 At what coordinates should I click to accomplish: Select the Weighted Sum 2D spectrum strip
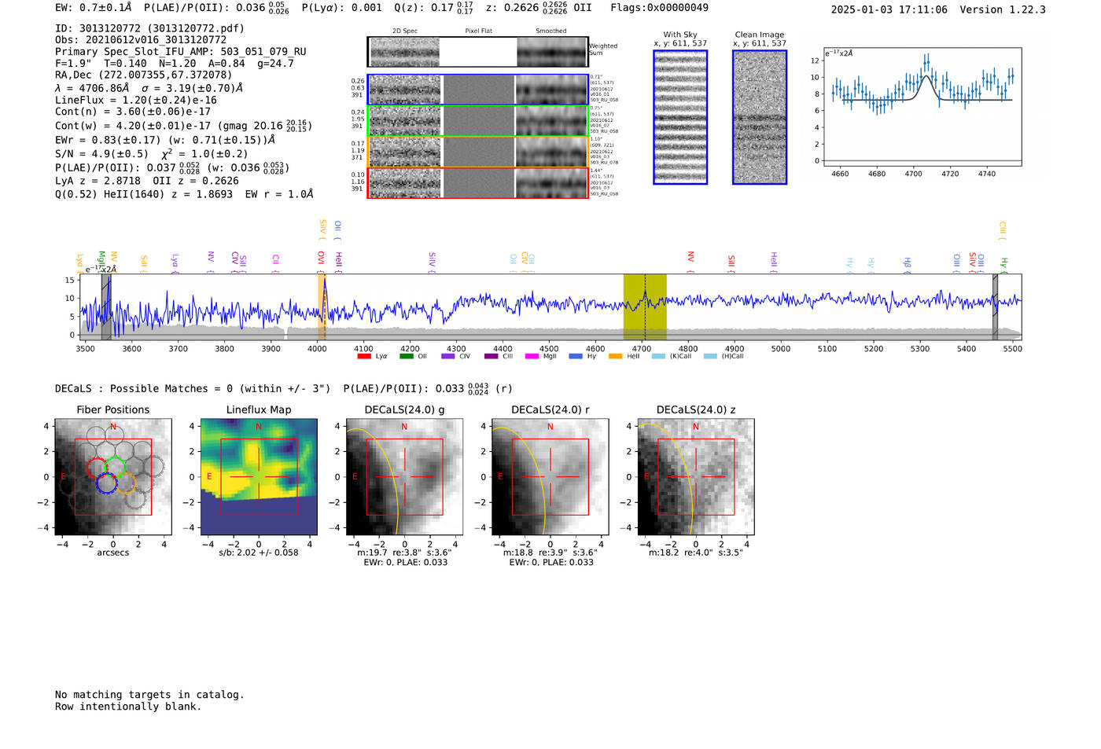click(478, 52)
